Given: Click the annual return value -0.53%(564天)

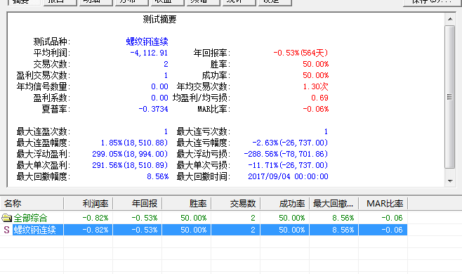Looking at the screenshot, I should 301,53.
